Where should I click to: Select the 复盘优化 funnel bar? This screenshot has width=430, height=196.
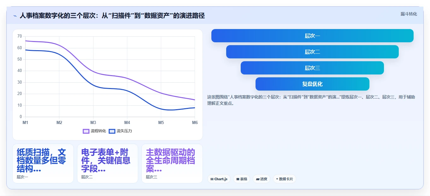point(312,84)
